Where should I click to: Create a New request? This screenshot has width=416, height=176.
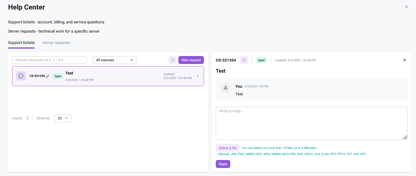(x=191, y=60)
